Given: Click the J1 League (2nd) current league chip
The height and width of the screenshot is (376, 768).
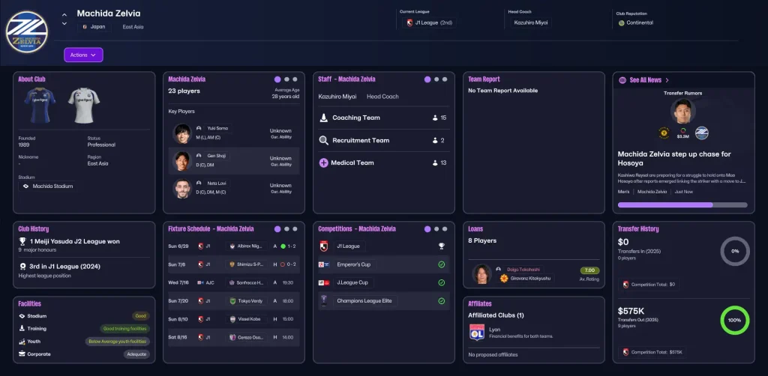Looking at the screenshot, I should 430,22.
